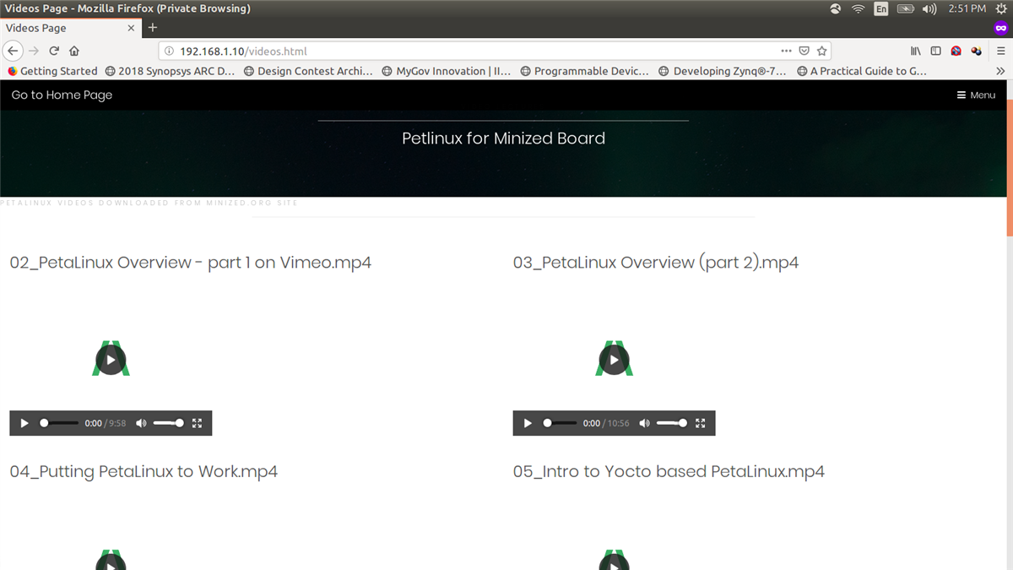
Task: Click second extension icon in Firefox toolbar
Action: [x=977, y=51]
